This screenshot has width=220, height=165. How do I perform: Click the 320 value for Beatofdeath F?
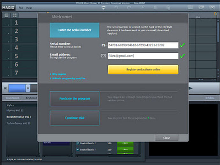(109, 150)
